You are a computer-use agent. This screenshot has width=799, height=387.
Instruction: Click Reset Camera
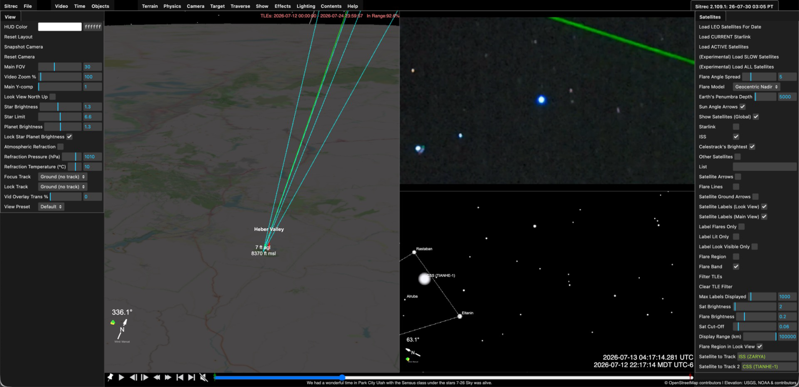(19, 57)
